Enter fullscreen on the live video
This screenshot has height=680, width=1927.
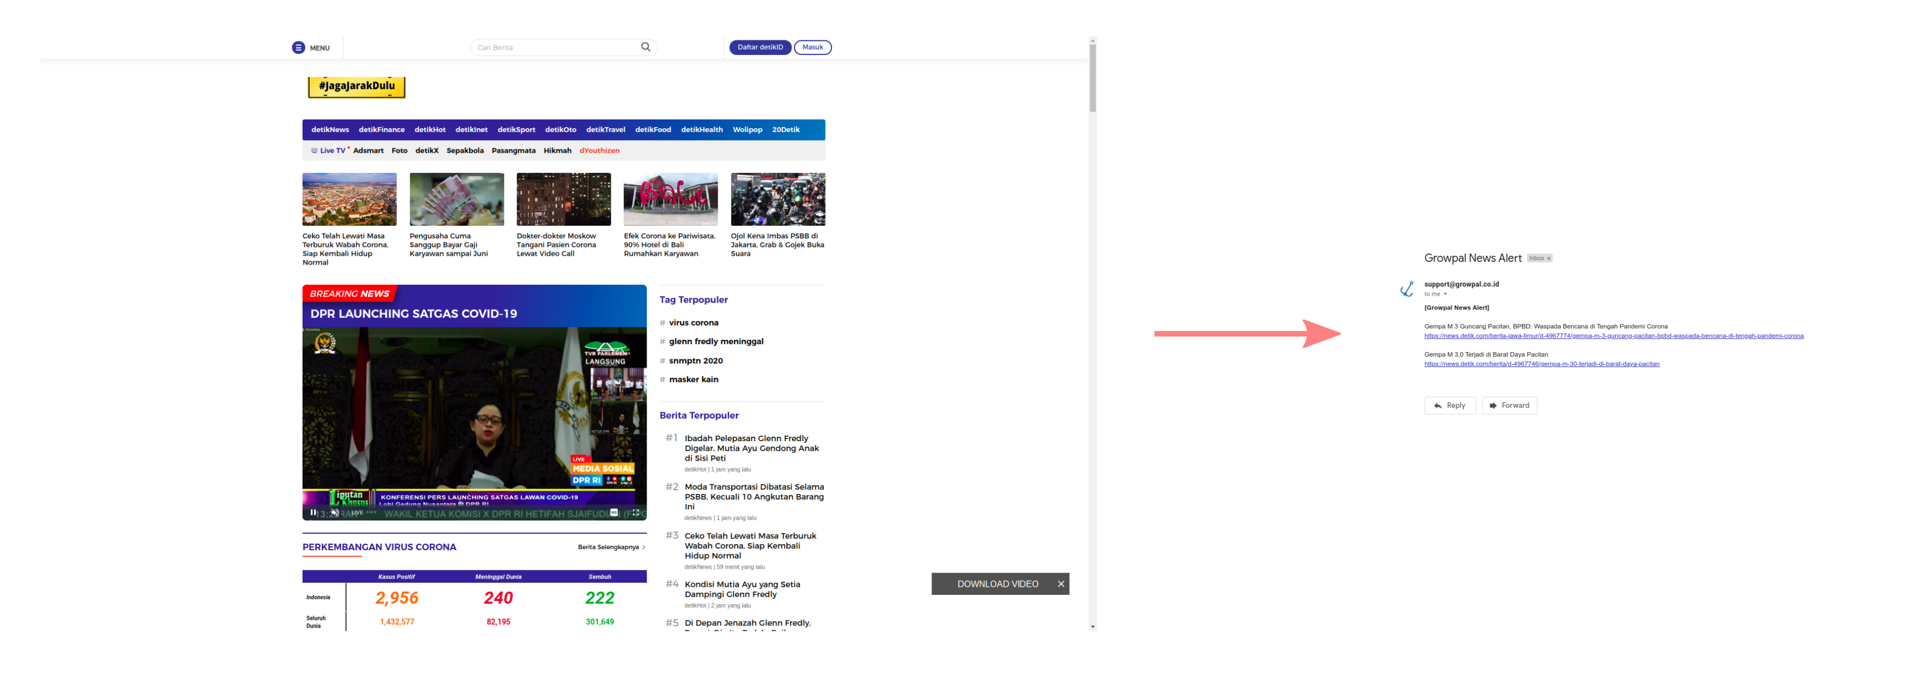pos(636,513)
